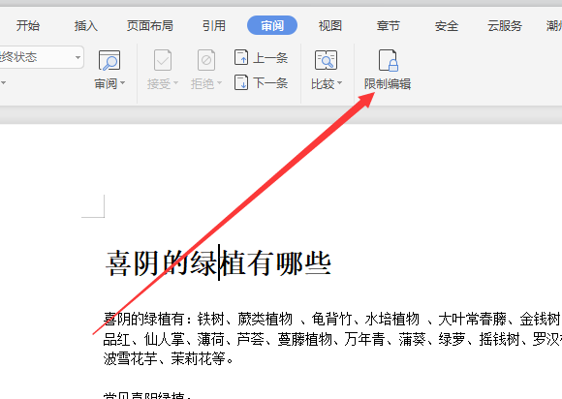Click the 拒绝 reject document icon
The width and height of the screenshot is (562, 399).
click(206, 60)
